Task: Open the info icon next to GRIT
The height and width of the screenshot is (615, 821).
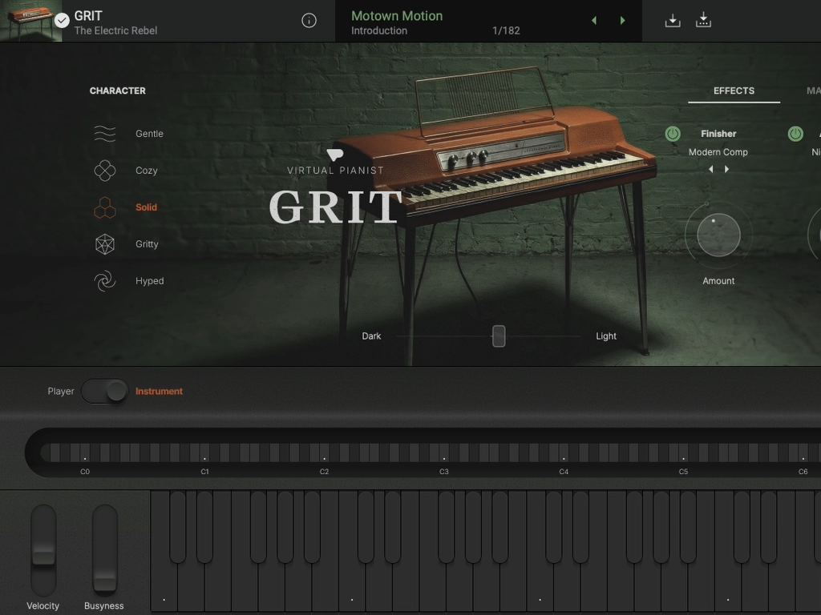Action: (309, 21)
